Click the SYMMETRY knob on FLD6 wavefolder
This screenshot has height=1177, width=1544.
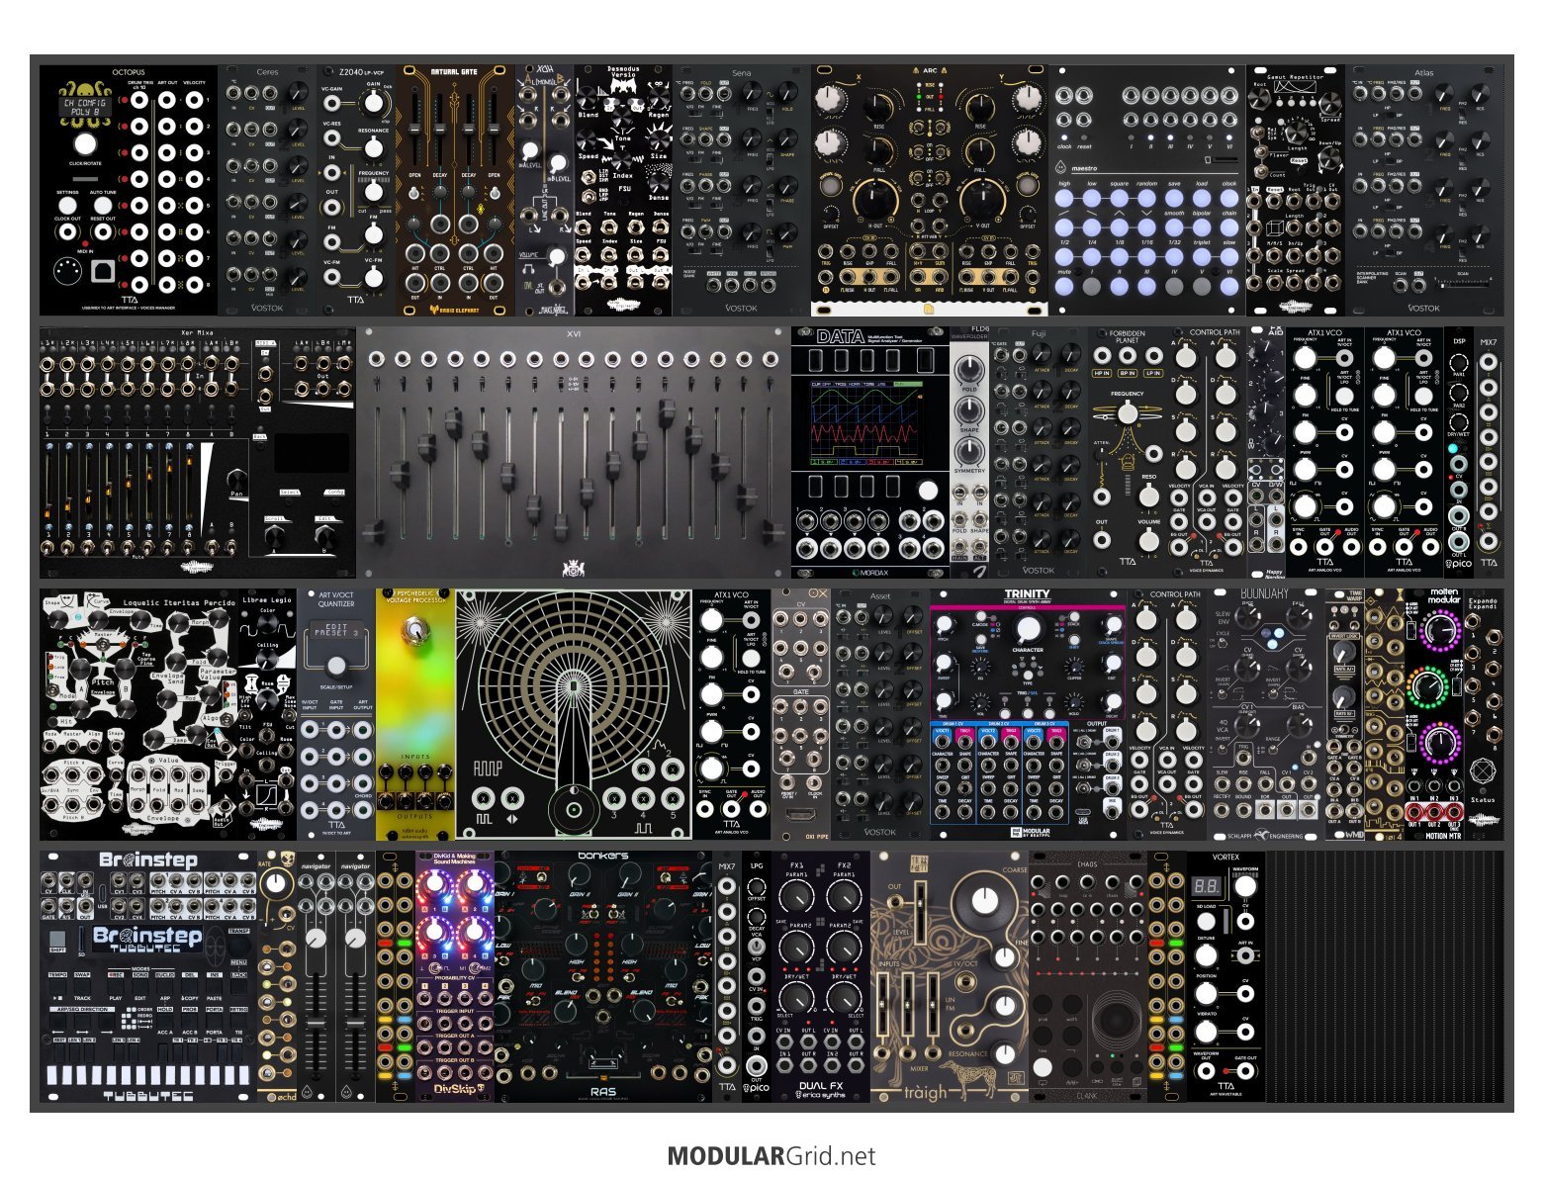(969, 450)
